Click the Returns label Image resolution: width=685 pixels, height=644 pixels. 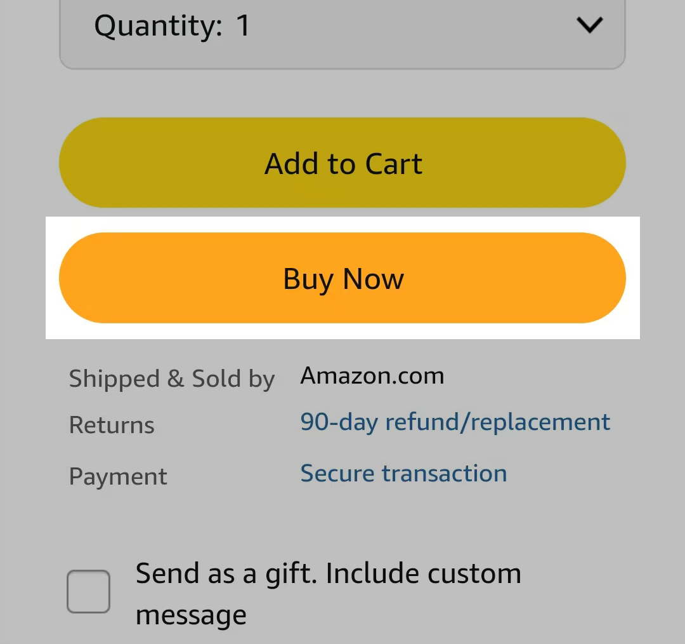tap(112, 425)
